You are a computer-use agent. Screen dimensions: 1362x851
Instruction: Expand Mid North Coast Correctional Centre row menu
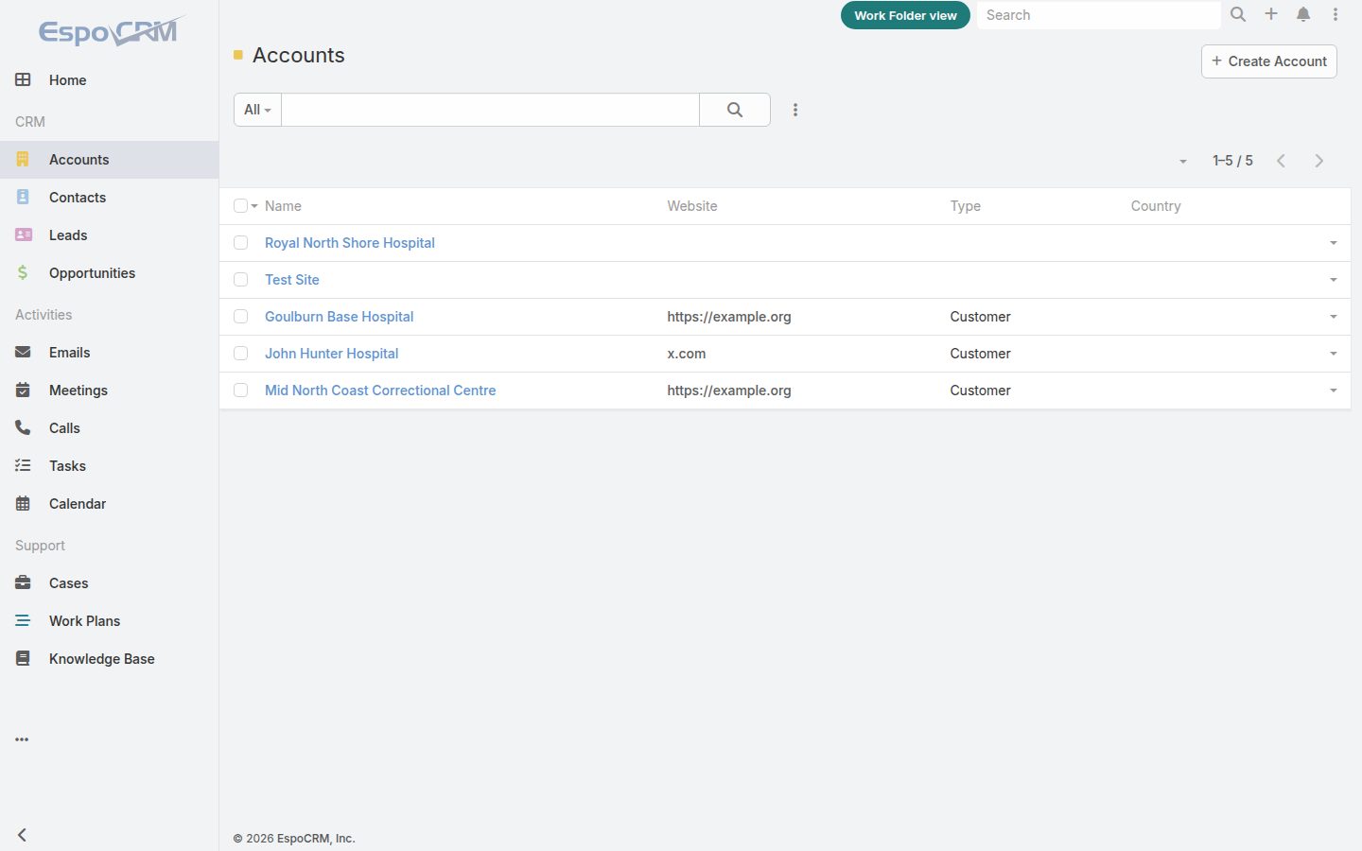click(1333, 391)
